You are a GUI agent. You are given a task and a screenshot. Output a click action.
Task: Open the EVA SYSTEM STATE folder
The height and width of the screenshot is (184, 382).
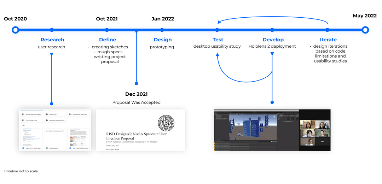31,120
